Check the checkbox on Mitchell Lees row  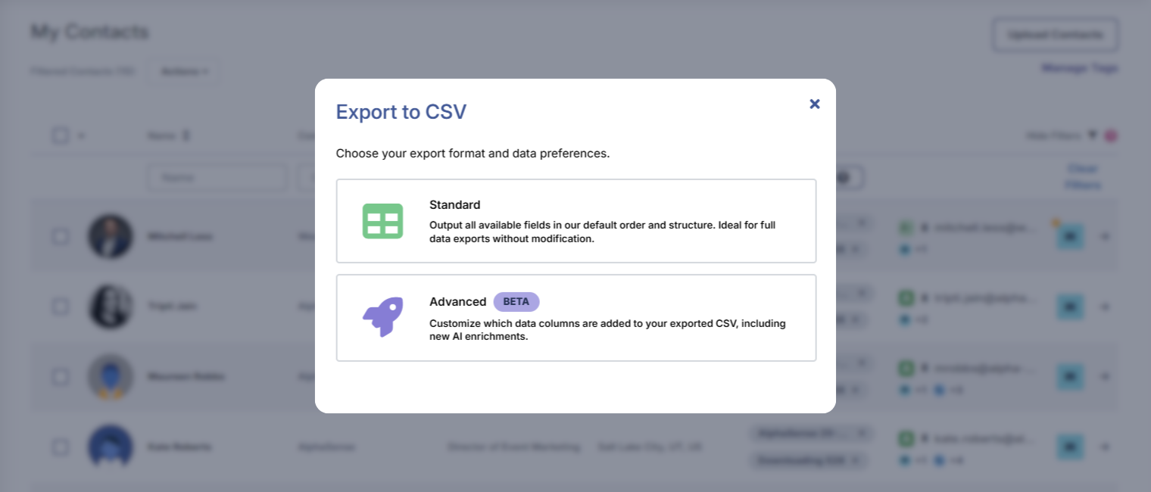coord(61,236)
